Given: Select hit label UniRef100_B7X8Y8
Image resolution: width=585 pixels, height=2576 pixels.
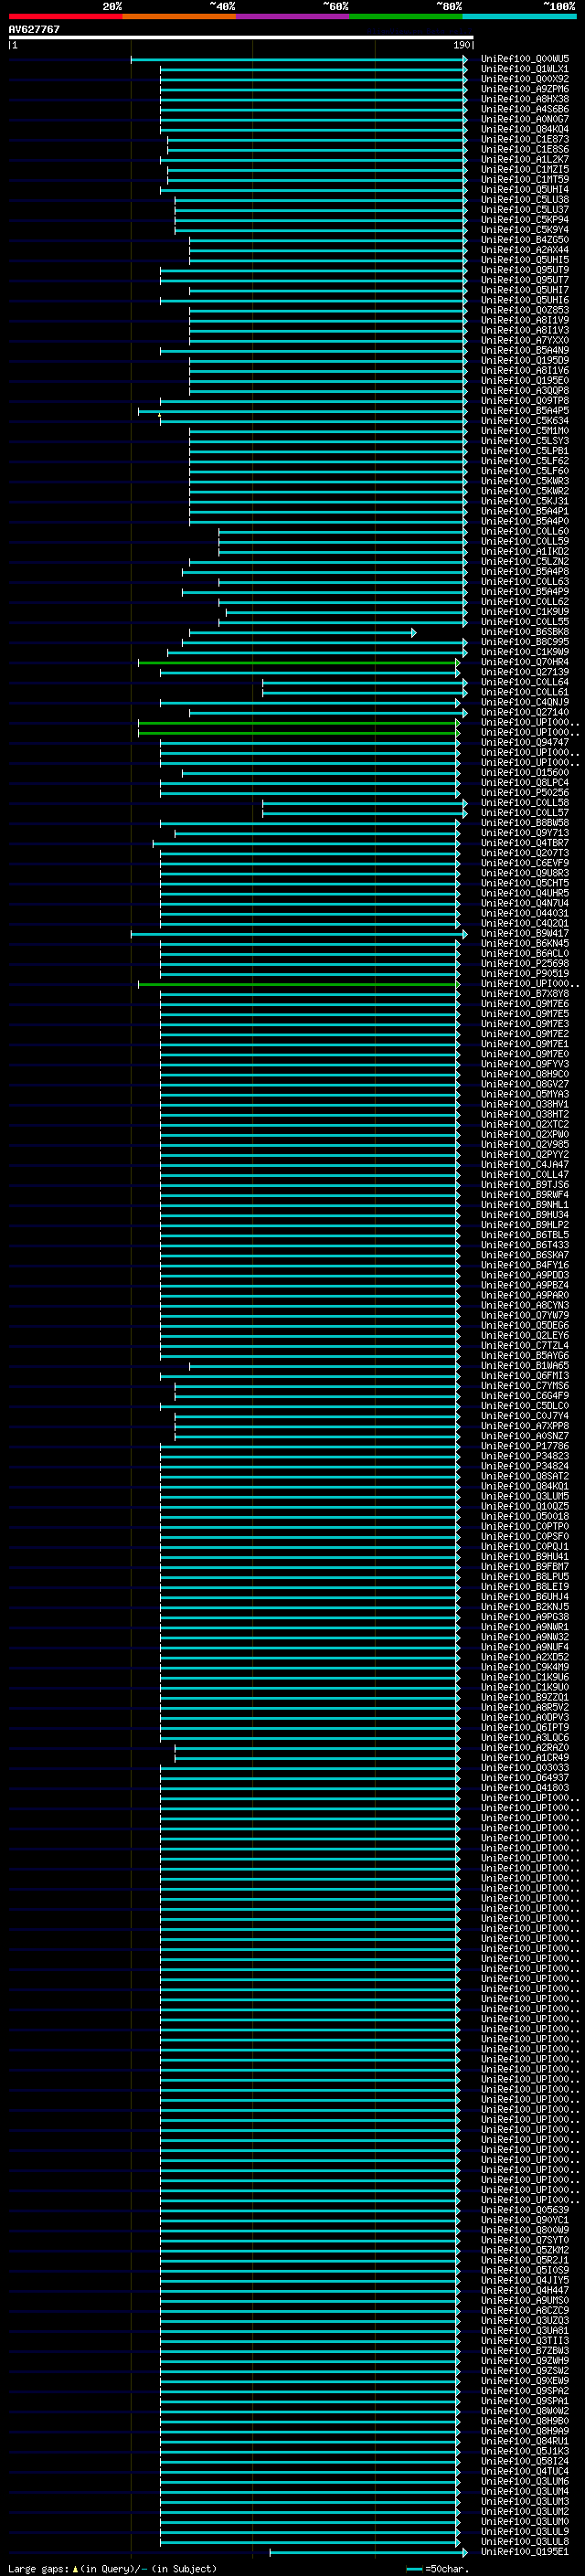Looking at the screenshot, I should tap(525, 993).
